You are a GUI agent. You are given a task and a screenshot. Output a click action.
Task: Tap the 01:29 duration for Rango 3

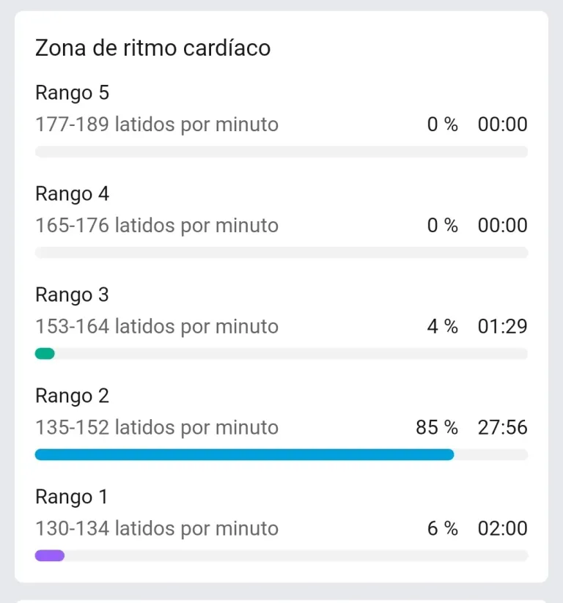pyautogui.click(x=503, y=327)
